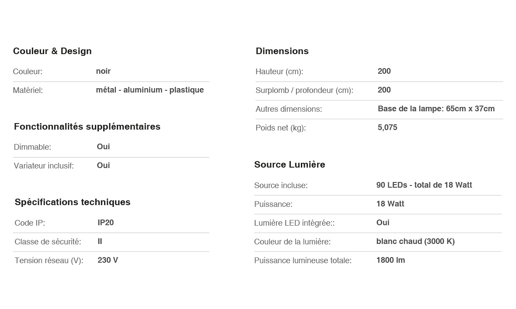This screenshot has width=516, height=309.
Task: Click the material value métal - aluminium - plastique
Action: [150, 90]
